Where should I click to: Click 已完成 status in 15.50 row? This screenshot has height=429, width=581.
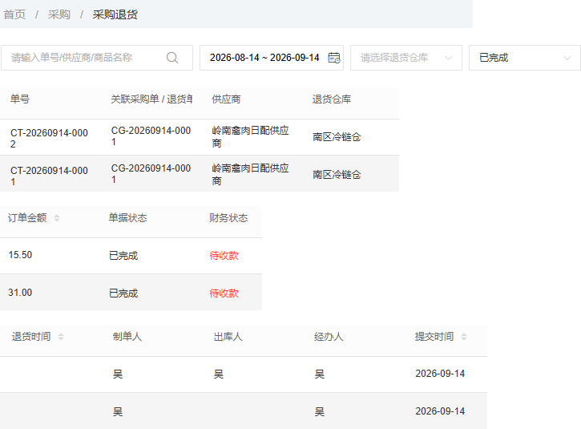pyautogui.click(x=123, y=256)
